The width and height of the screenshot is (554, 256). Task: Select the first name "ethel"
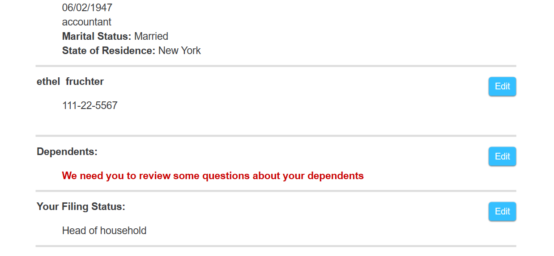point(48,82)
